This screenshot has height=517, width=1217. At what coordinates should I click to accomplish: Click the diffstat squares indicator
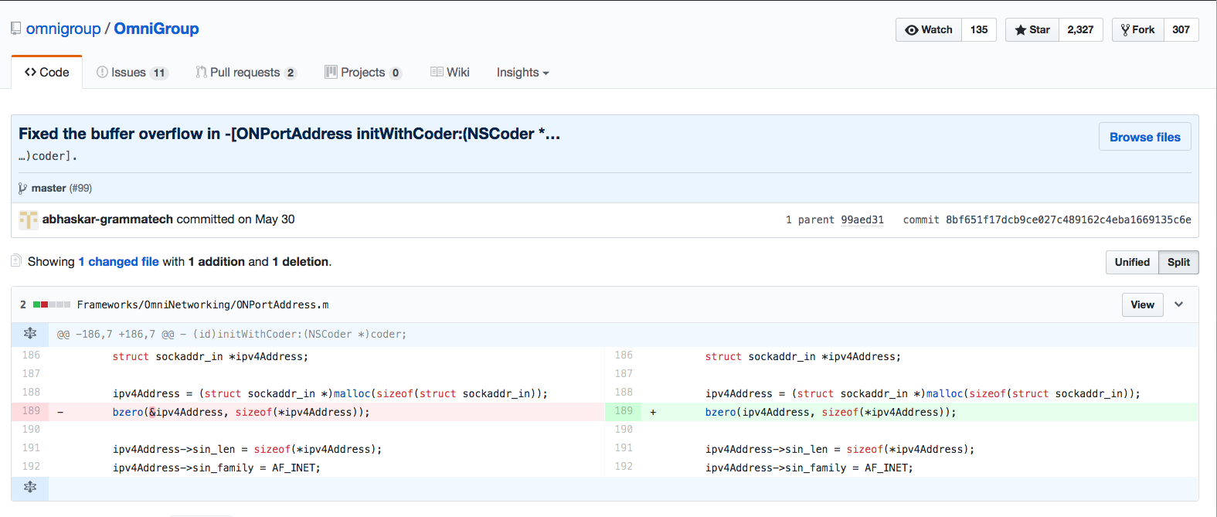coord(52,304)
